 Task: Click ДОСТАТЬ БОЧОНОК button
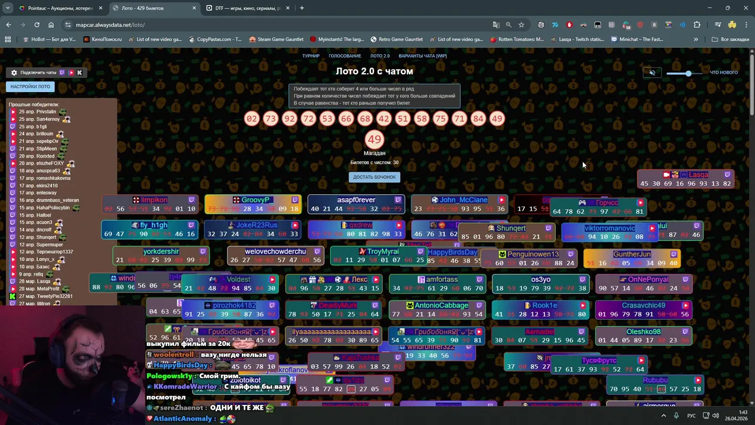[x=375, y=177]
